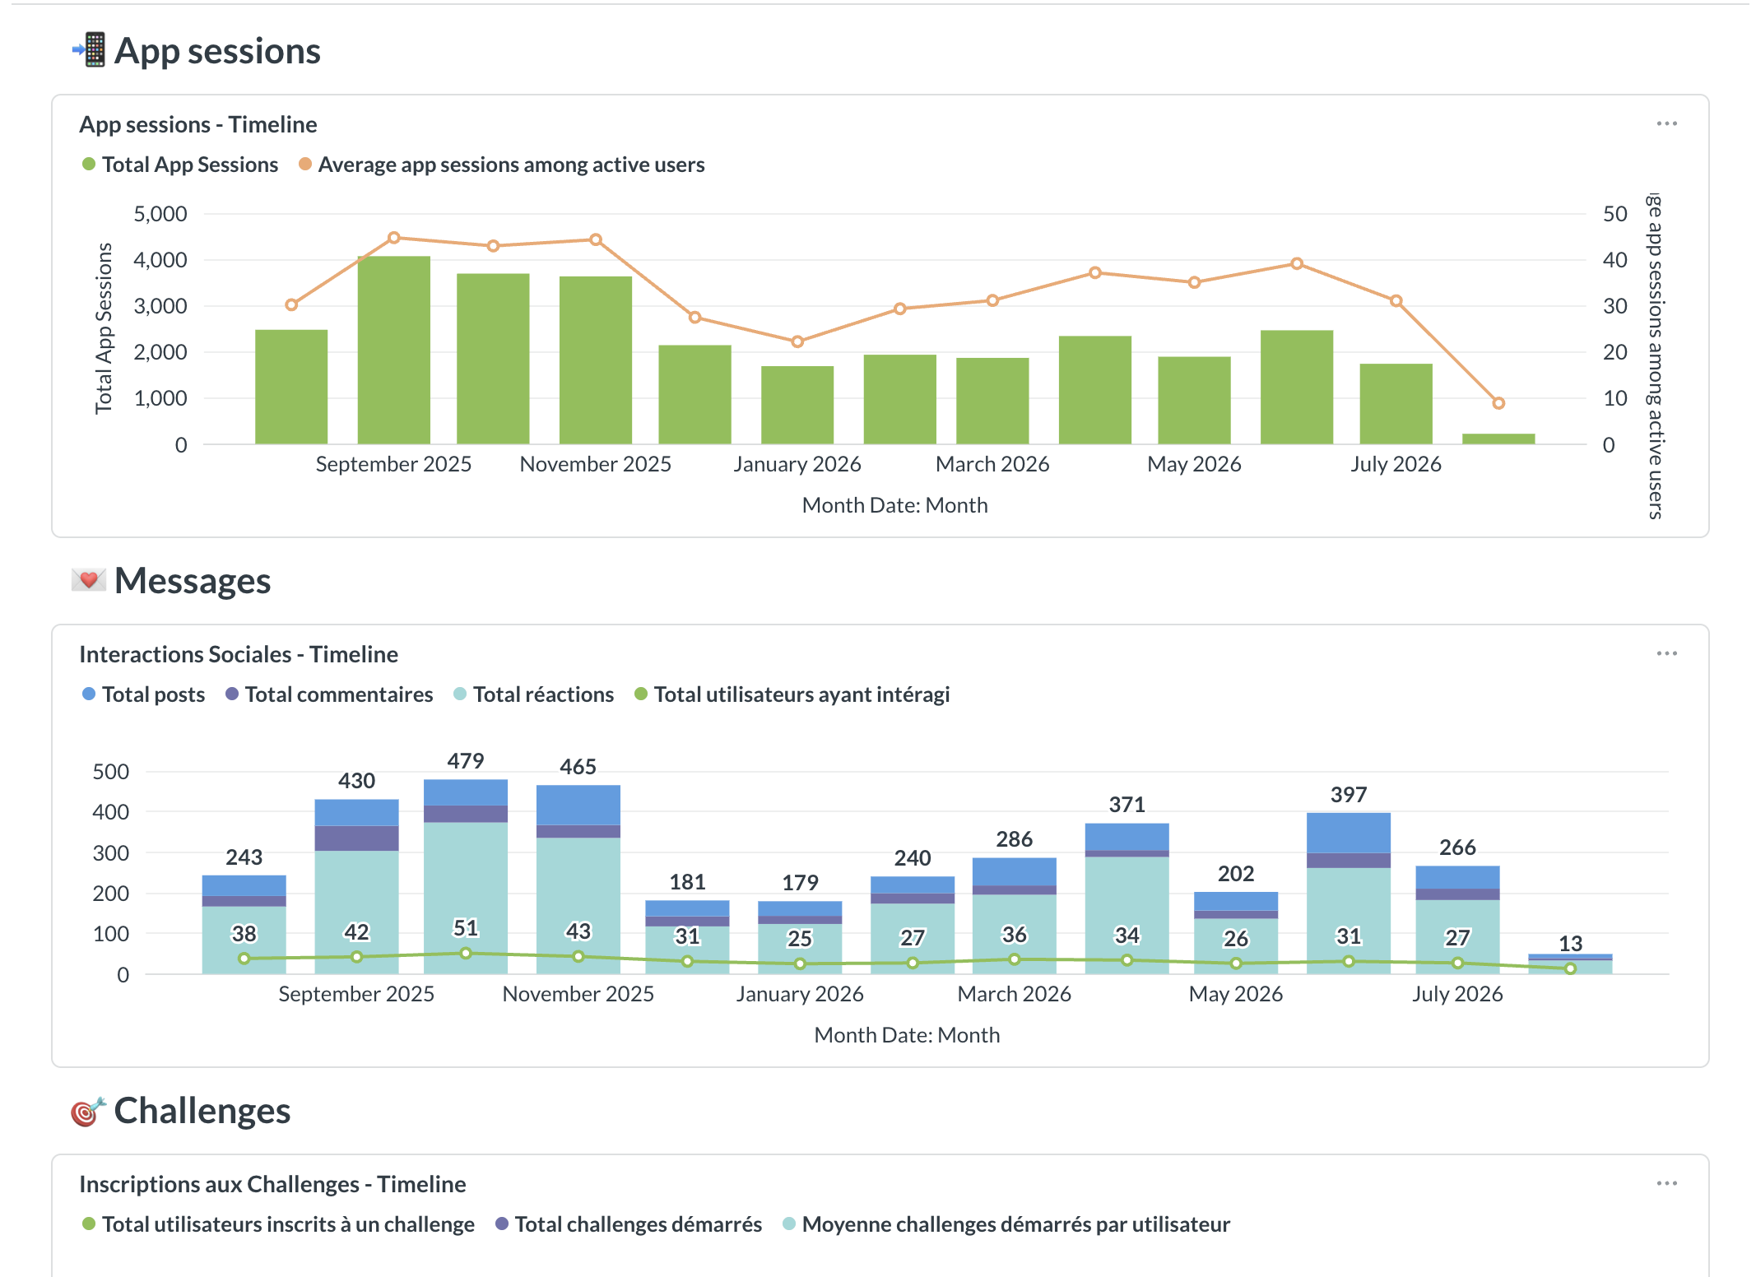1756x1277 pixels.
Task: Click the orange line point above January 2026
Action: click(797, 341)
